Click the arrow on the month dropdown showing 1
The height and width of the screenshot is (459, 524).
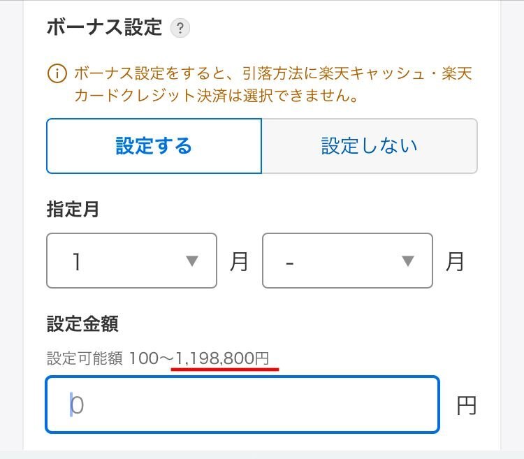[193, 261]
